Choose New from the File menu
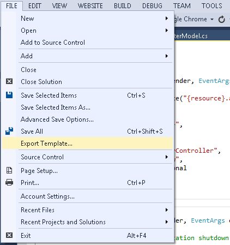 [87, 19]
